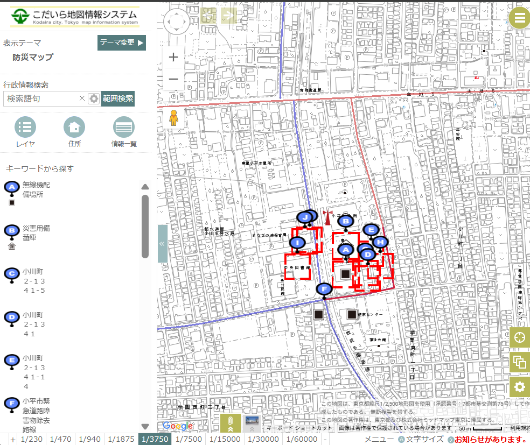Select the 1/7500 scale tab
This screenshot has height=445, width=530.
pyautogui.click(x=189, y=439)
